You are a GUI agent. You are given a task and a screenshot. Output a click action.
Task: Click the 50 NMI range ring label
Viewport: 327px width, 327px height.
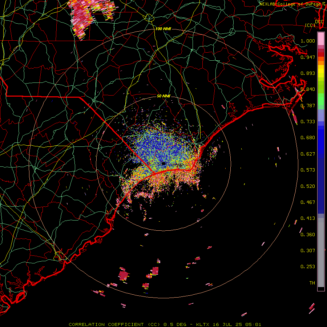163,96
